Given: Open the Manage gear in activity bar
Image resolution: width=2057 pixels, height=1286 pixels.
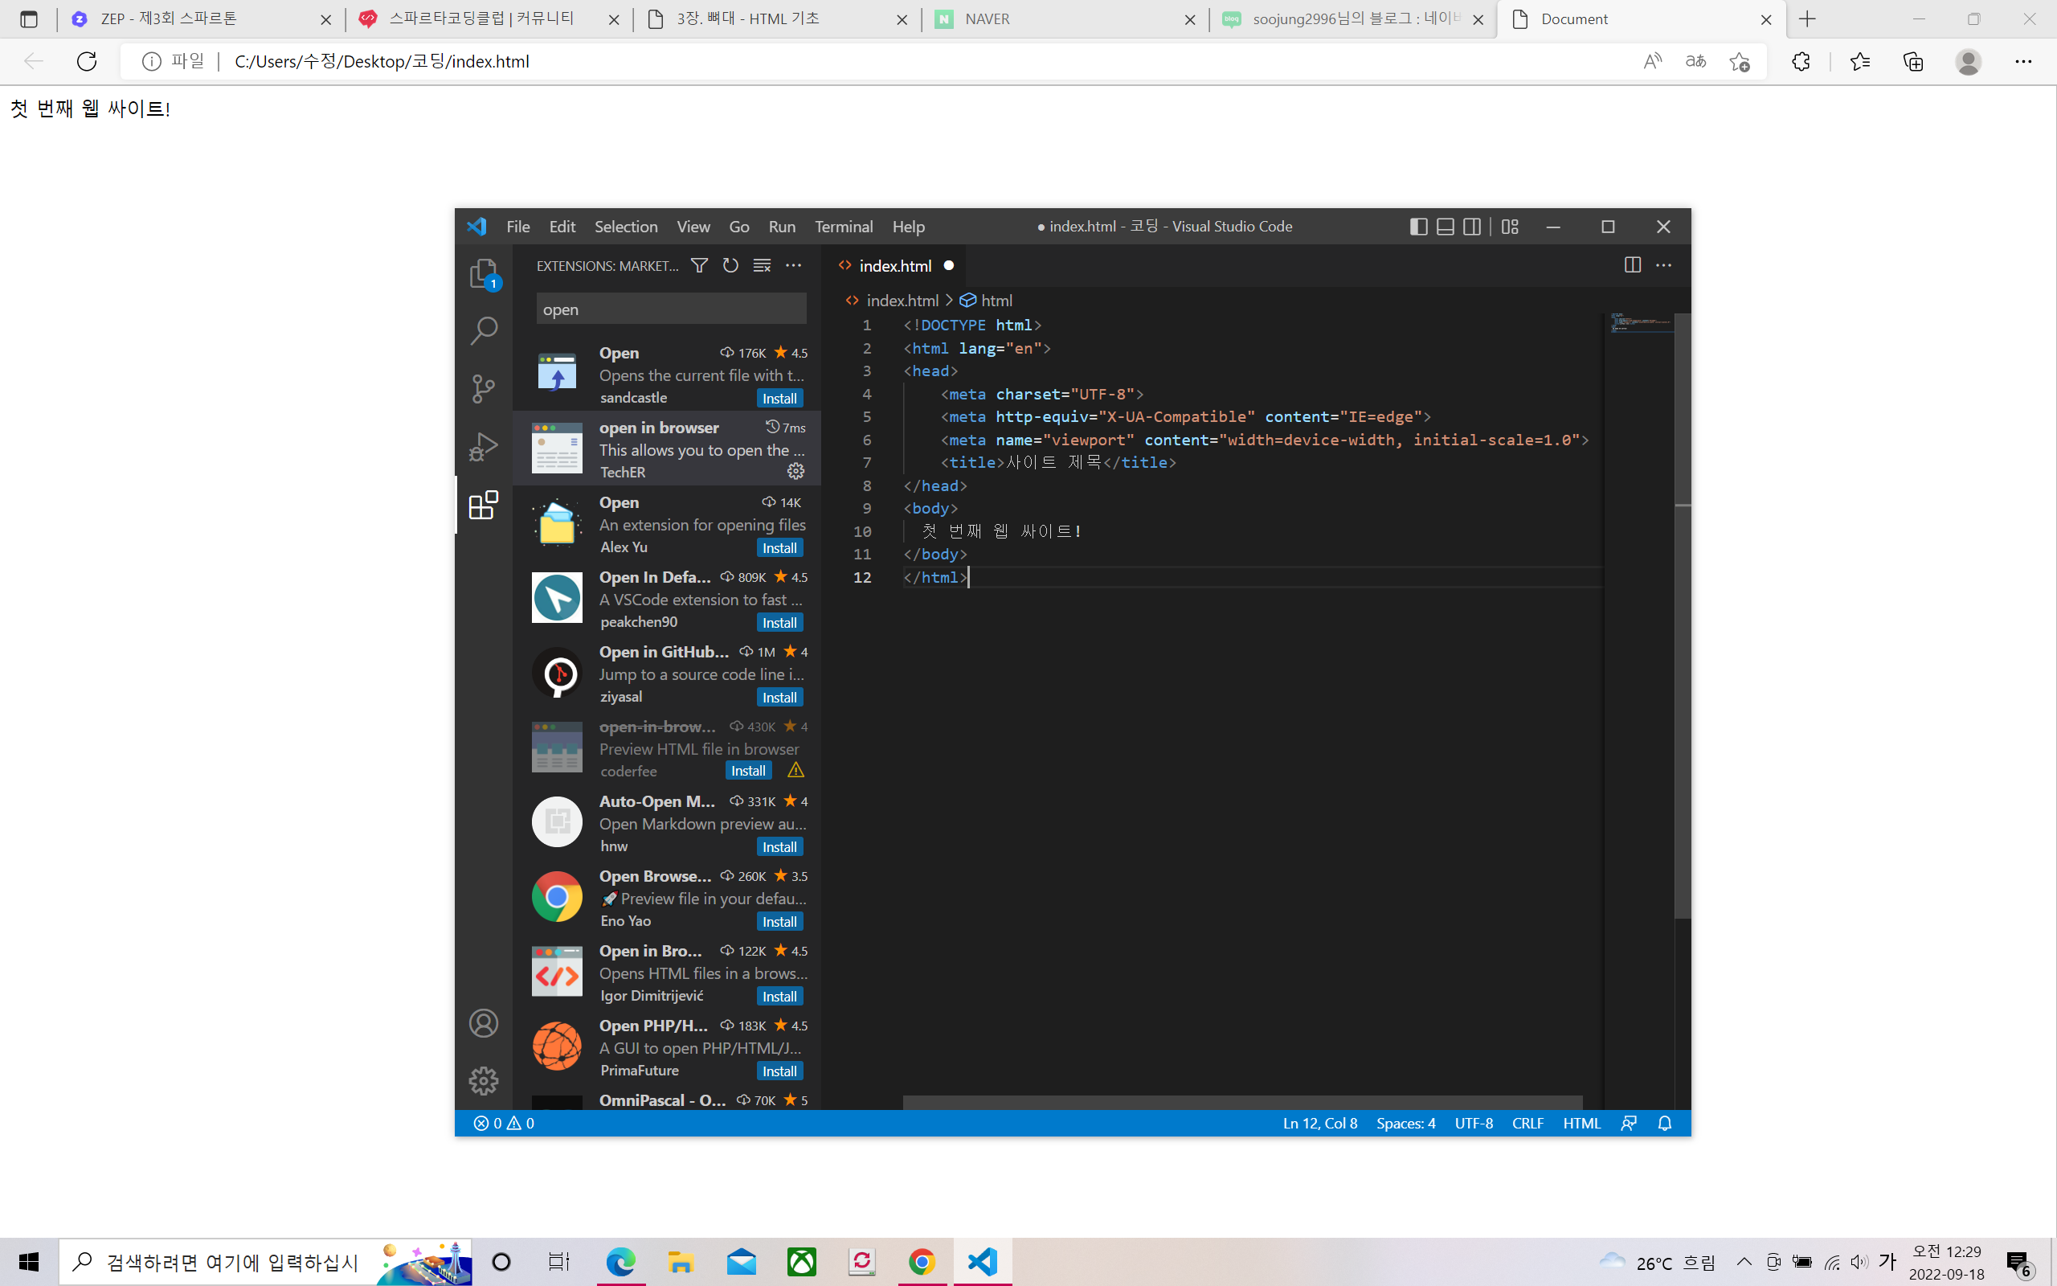Looking at the screenshot, I should click(x=484, y=1081).
